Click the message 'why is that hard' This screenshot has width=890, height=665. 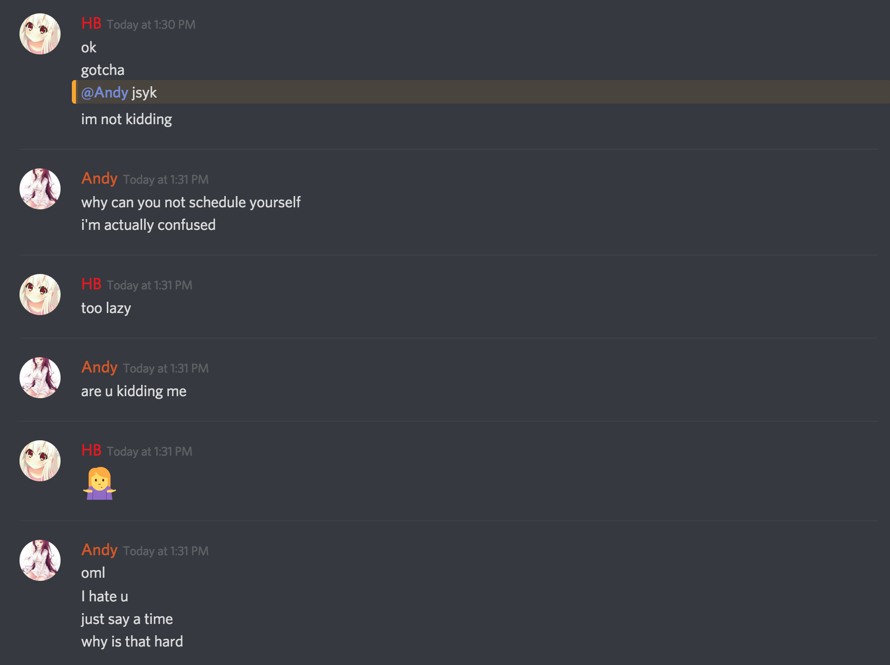(x=132, y=641)
